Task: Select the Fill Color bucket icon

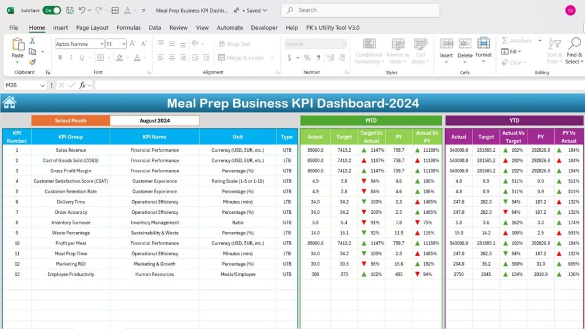Action: pos(119,57)
